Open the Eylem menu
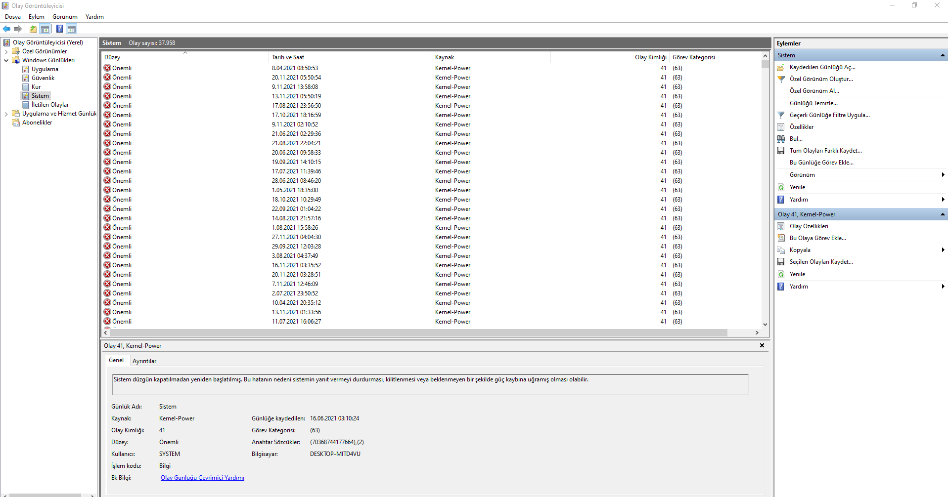This screenshot has width=948, height=497. tap(37, 17)
